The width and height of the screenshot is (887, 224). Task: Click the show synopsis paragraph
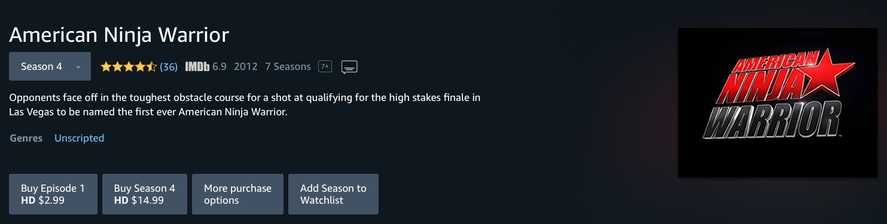(x=245, y=105)
